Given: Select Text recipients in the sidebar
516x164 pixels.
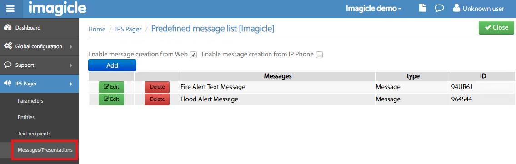Looking at the screenshot, I should pos(34,134).
